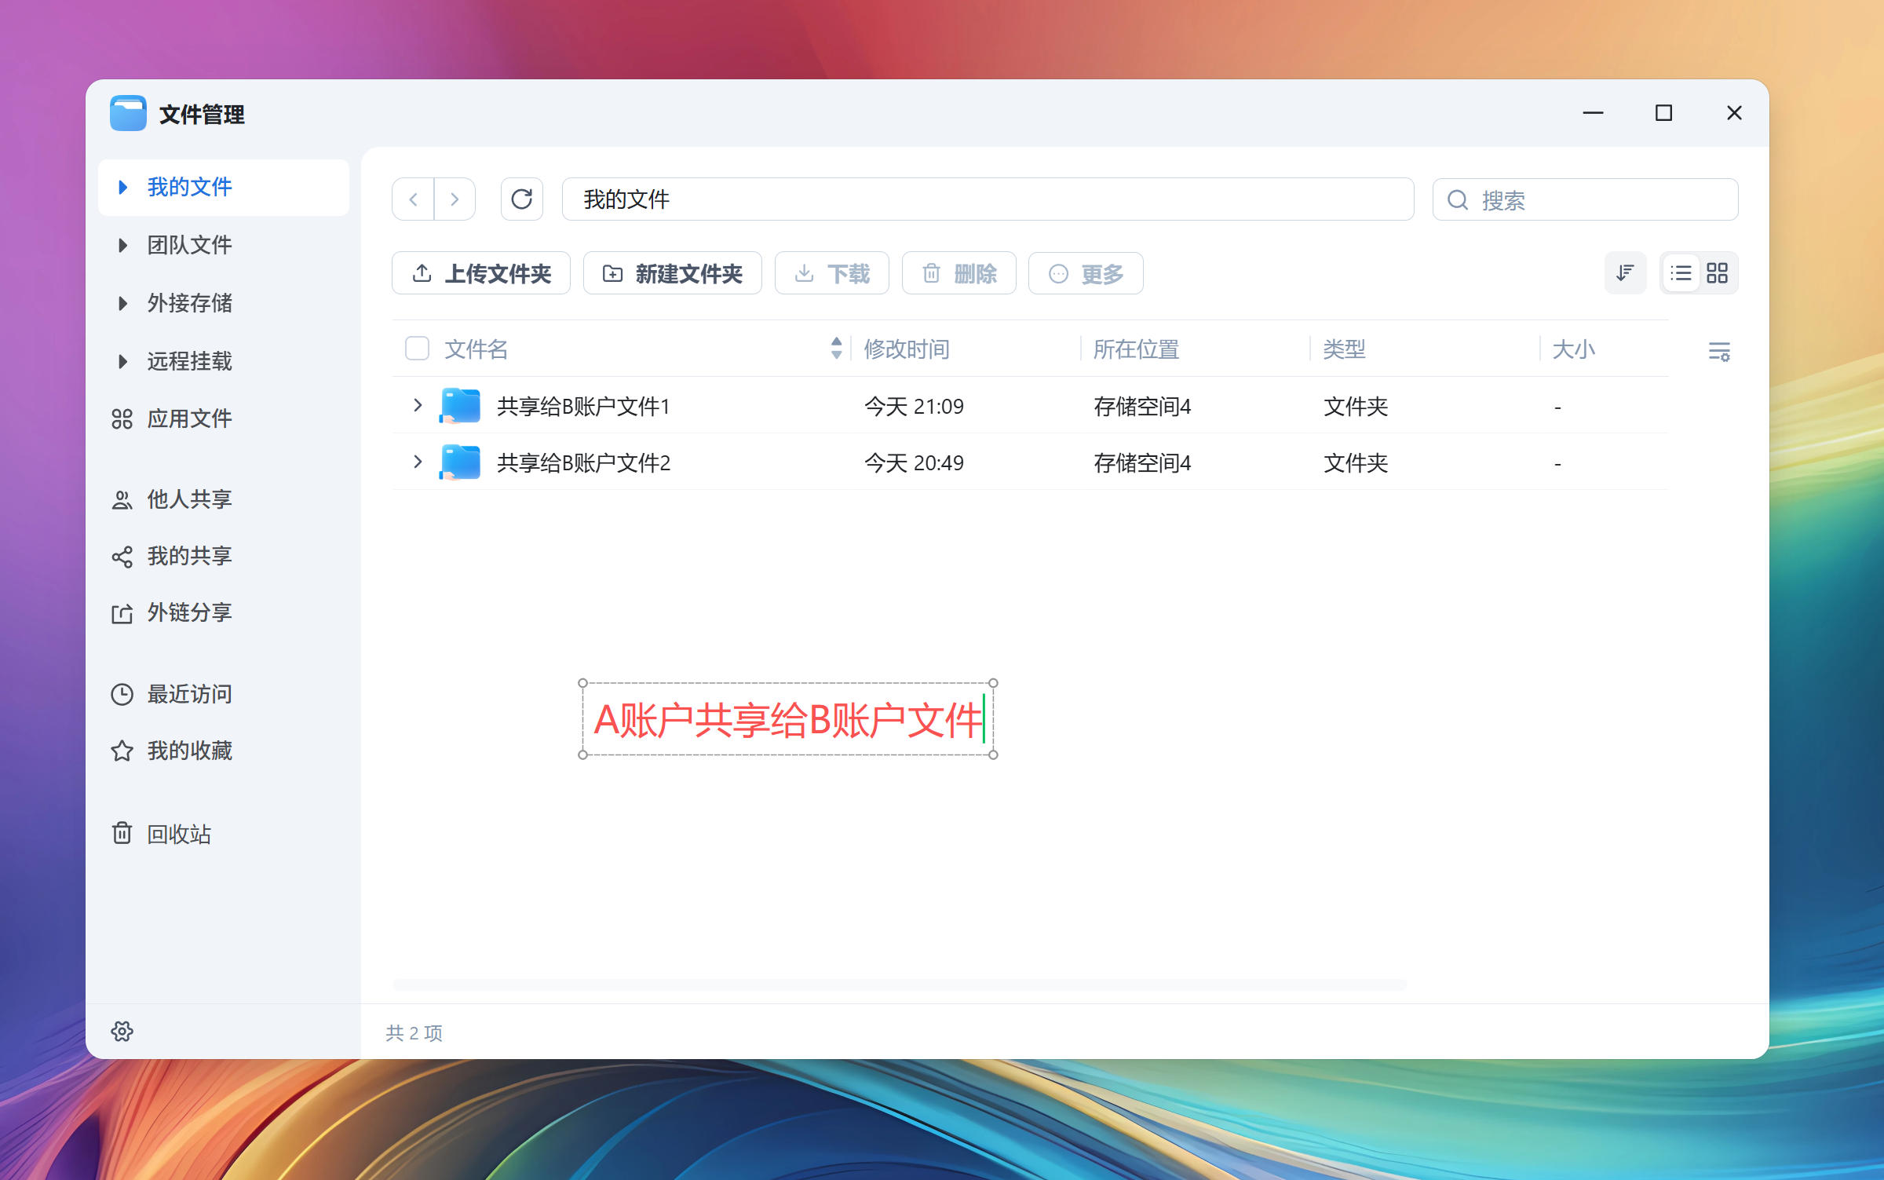1884x1180 pixels.
Task: Click the 新建文件夹 button
Action: (672, 273)
